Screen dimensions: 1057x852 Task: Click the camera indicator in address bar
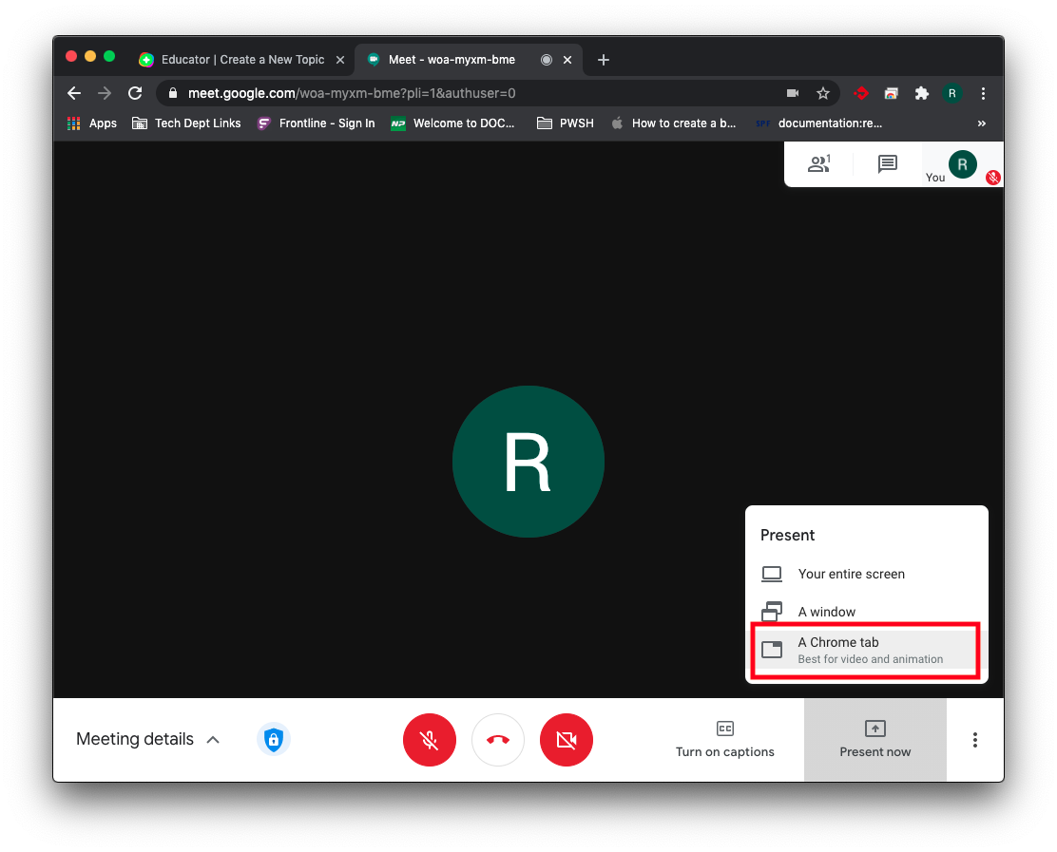pos(793,93)
